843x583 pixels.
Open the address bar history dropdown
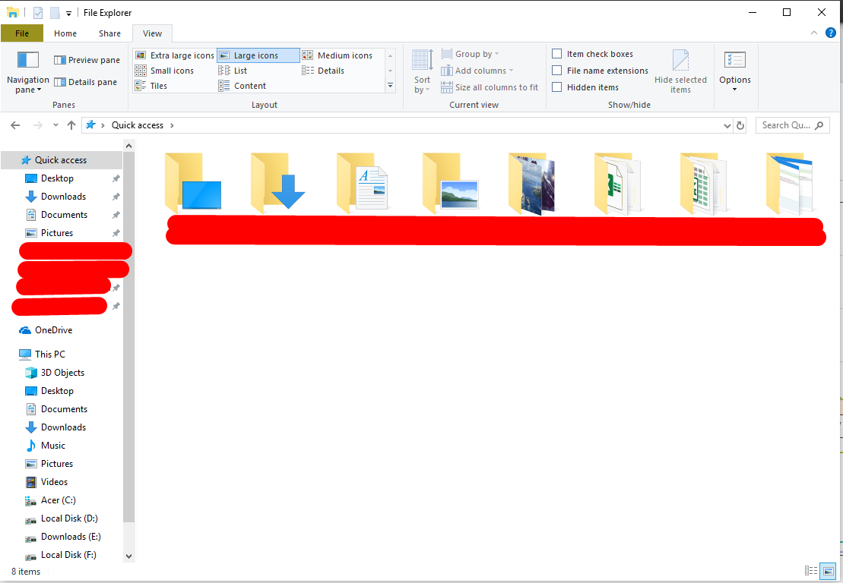[727, 124]
